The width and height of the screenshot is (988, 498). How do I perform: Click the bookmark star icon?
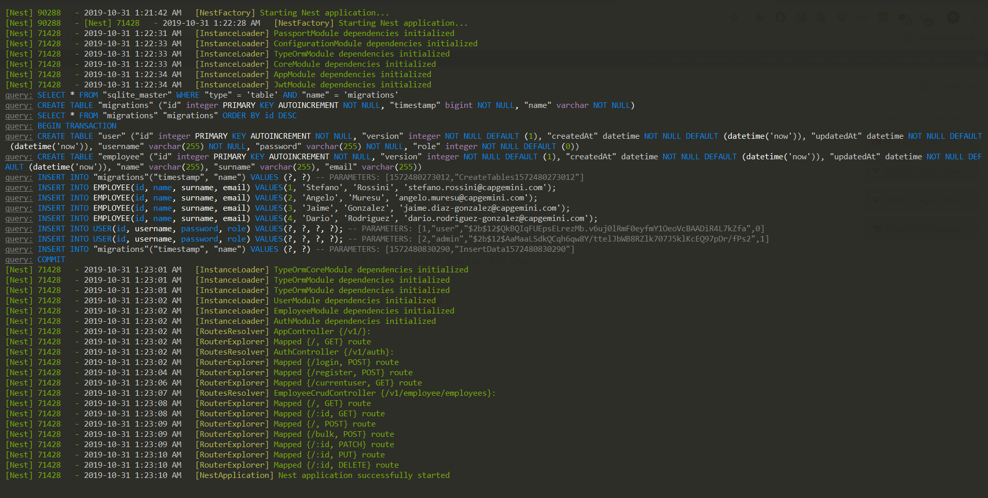click(734, 17)
